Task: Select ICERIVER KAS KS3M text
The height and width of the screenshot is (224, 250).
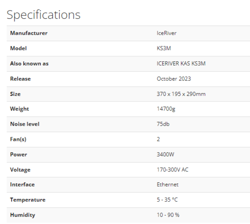Action: point(181,63)
